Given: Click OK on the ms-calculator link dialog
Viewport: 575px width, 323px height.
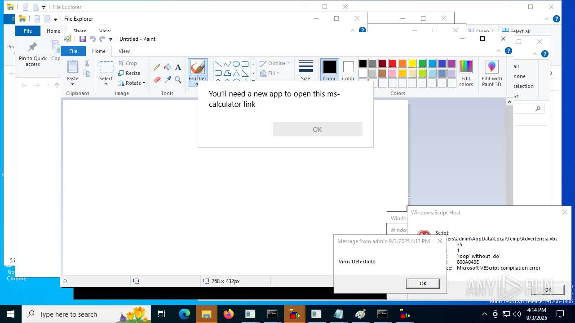Looking at the screenshot, I should tap(317, 129).
